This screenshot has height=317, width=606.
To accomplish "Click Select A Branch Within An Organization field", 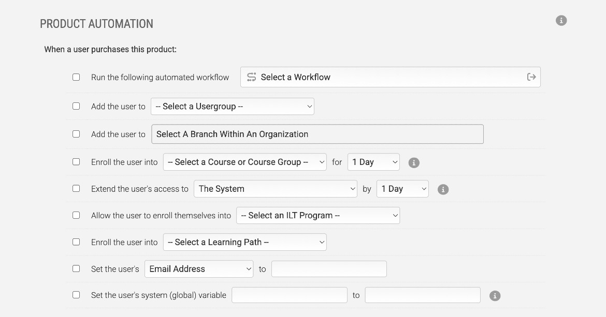I will (317, 134).
